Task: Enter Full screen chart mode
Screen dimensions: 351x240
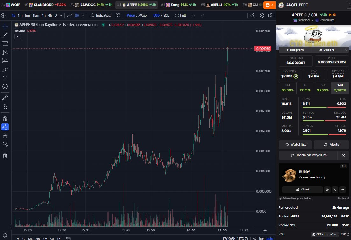Action: click(180, 16)
